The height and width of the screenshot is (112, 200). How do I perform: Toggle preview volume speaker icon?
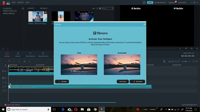(192, 49)
